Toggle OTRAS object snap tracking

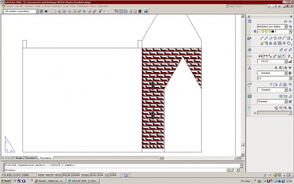(85, 175)
